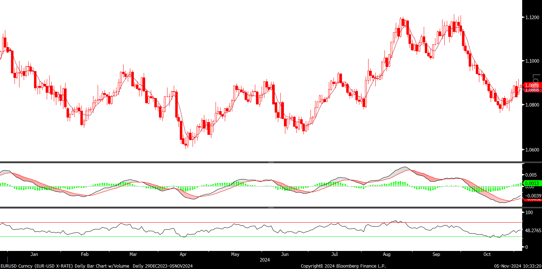Screen dimensions: 542x269
Task: Click the Apr month label
Action: pos(183,254)
